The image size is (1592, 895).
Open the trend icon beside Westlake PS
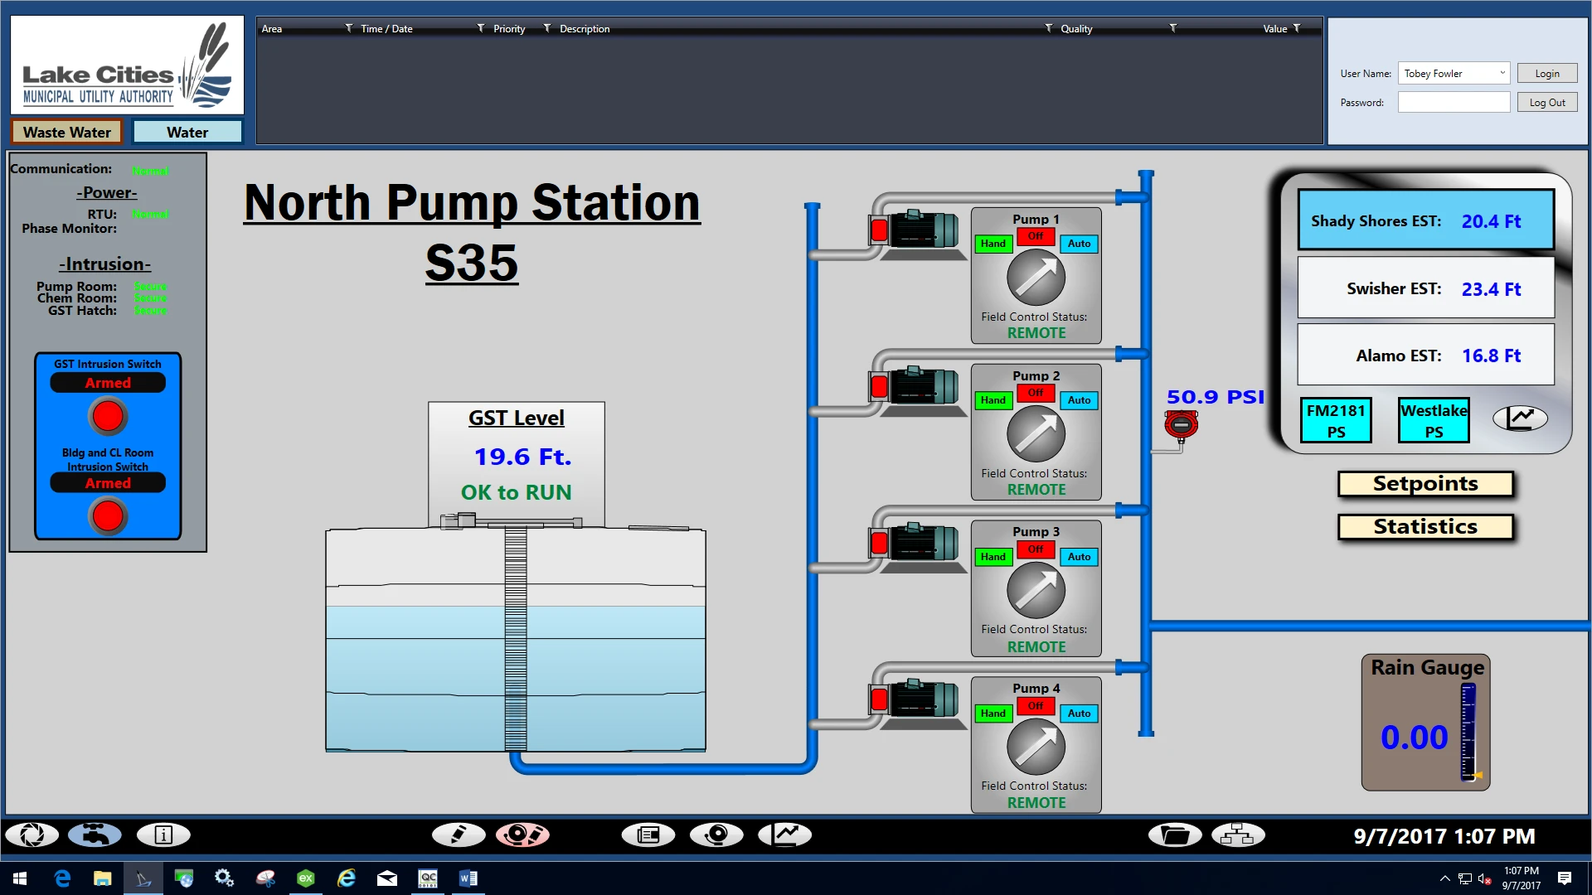click(x=1520, y=418)
